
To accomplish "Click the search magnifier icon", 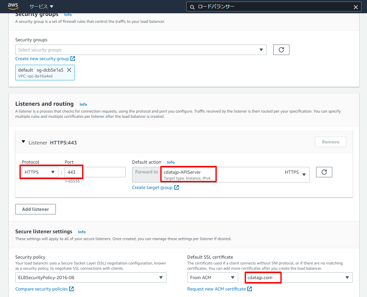I will click(x=192, y=7).
